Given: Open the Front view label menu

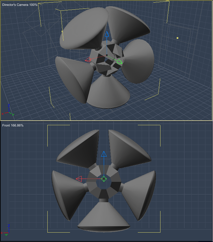Looking at the screenshot, I should coord(13,125).
